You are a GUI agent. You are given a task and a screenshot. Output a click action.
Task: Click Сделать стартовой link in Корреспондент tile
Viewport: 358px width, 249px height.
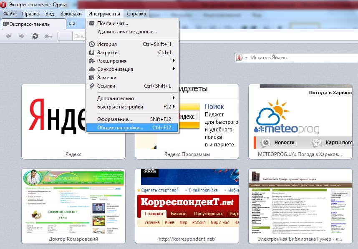tap(159, 190)
